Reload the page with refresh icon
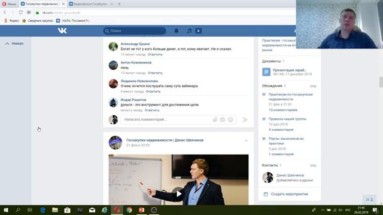Image resolution: width=383 pixels, height=215 pixels. 21,13
